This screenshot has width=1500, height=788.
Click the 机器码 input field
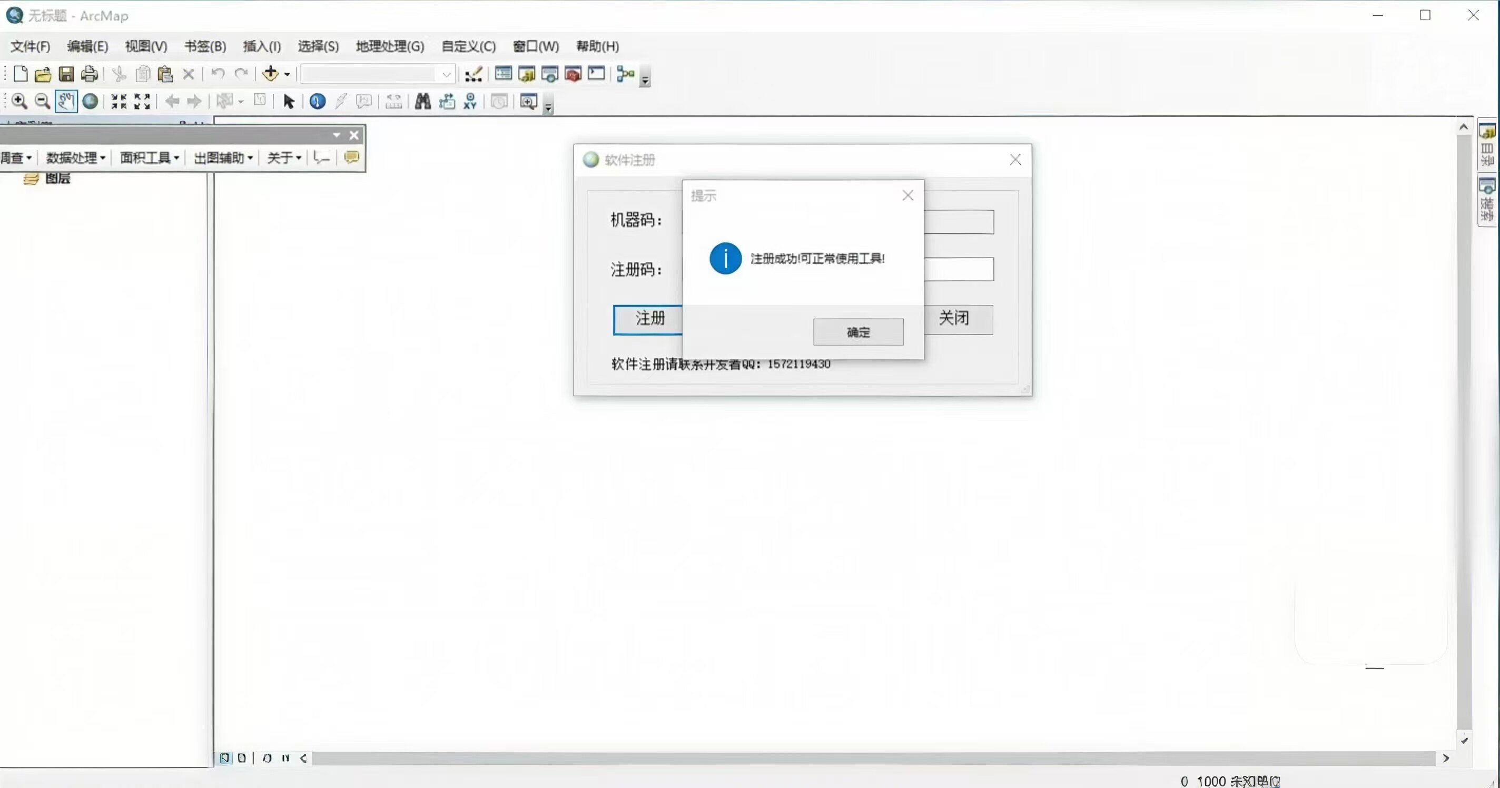pos(959,222)
